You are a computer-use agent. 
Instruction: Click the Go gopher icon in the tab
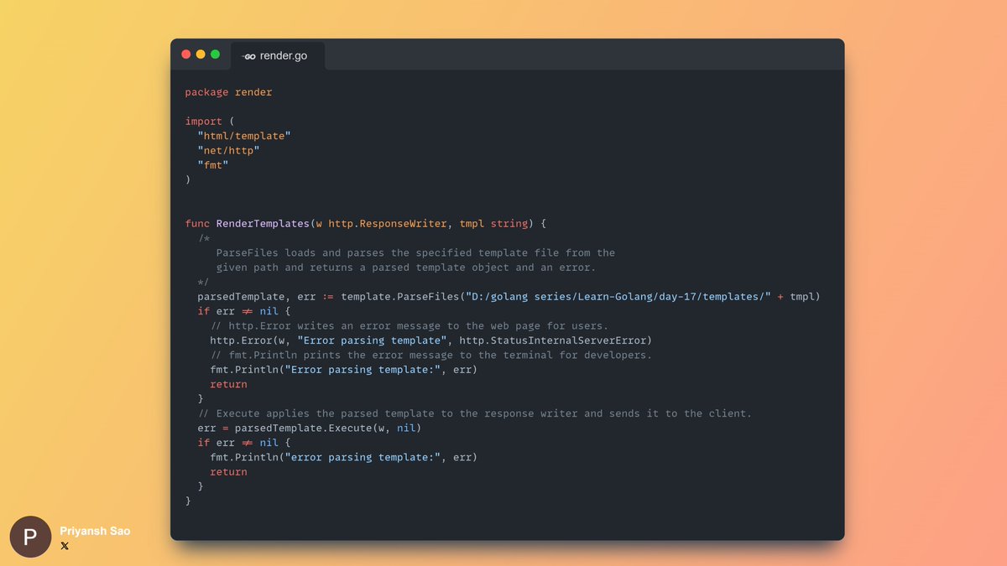[x=248, y=56]
